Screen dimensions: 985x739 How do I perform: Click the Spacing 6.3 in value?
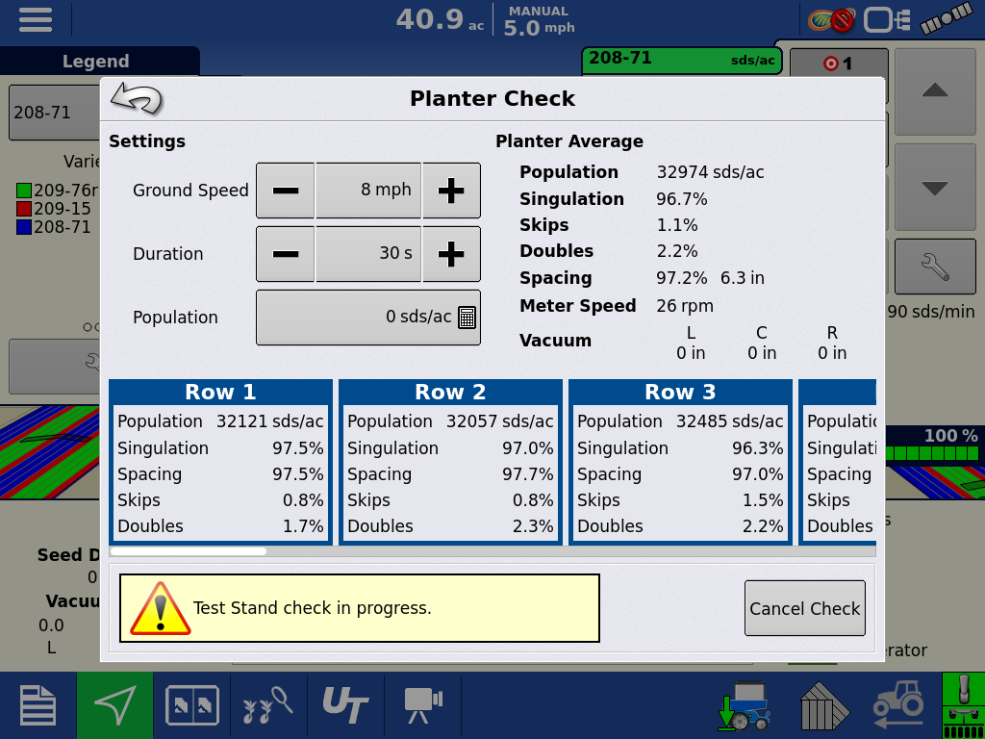coord(743,278)
